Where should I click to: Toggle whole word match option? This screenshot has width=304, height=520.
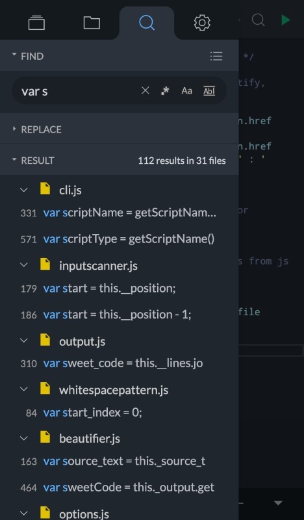[209, 91]
